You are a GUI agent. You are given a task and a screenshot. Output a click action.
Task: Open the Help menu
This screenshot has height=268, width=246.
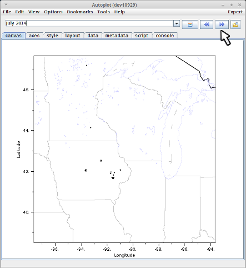pyautogui.click(x=119, y=12)
